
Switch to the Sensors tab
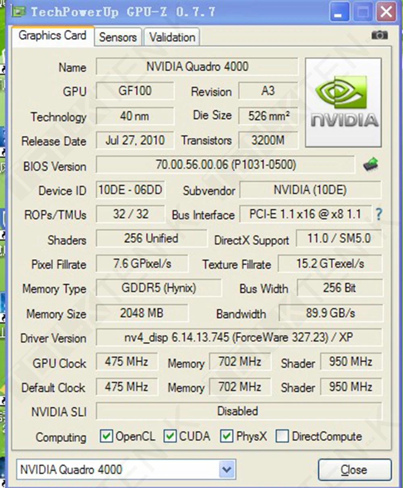coord(118,37)
